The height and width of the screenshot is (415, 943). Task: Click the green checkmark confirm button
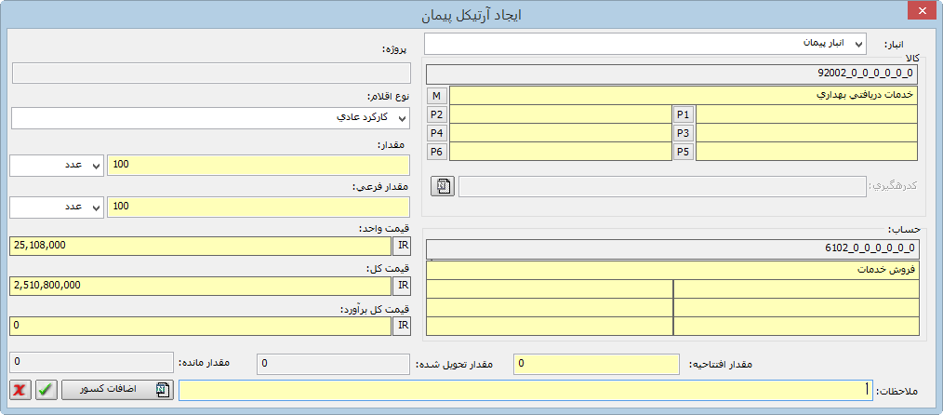pos(46,390)
